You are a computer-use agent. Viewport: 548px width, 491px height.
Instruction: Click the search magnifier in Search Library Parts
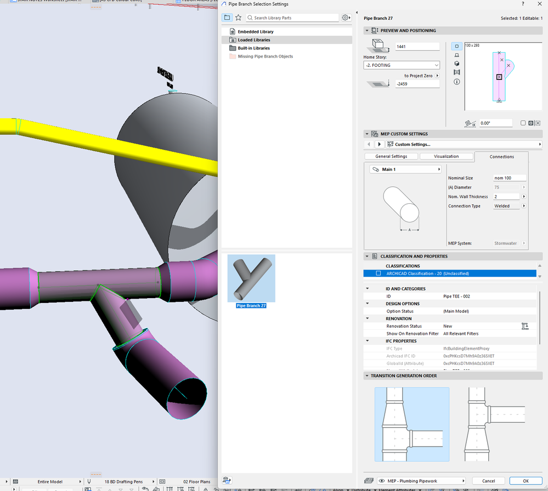point(249,17)
